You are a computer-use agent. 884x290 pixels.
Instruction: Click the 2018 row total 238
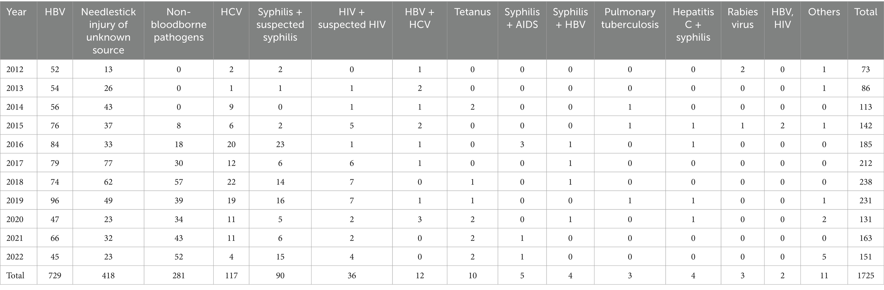(x=865, y=182)
